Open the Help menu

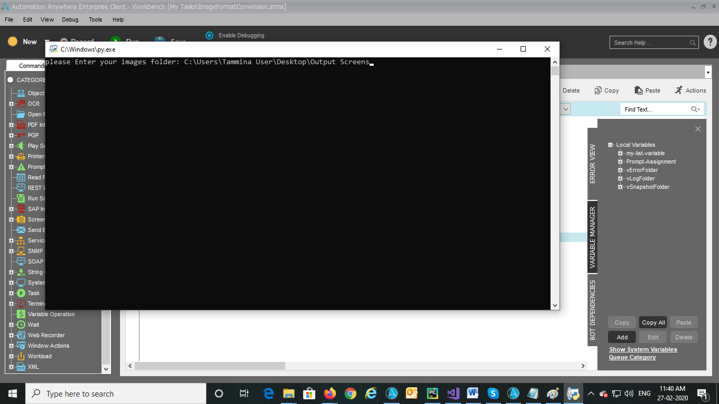pyautogui.click(x=118, y=19)
